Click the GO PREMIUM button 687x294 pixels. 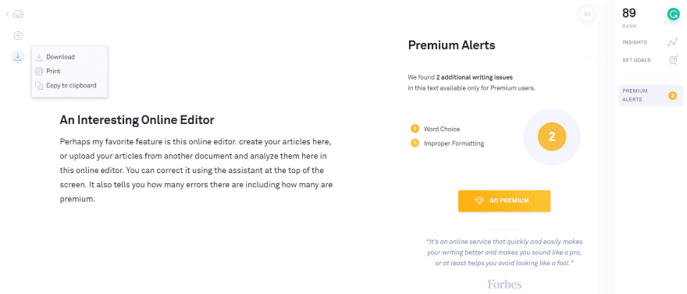coord(504,201)
